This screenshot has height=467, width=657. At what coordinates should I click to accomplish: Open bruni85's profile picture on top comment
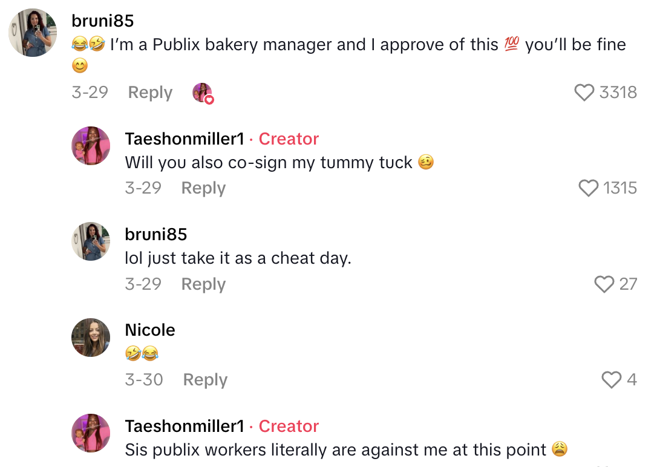coord(33,33)
